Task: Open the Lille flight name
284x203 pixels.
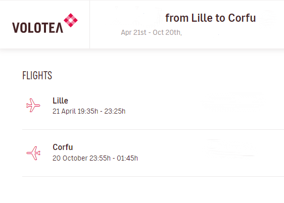Action: [x=60, y=100]
